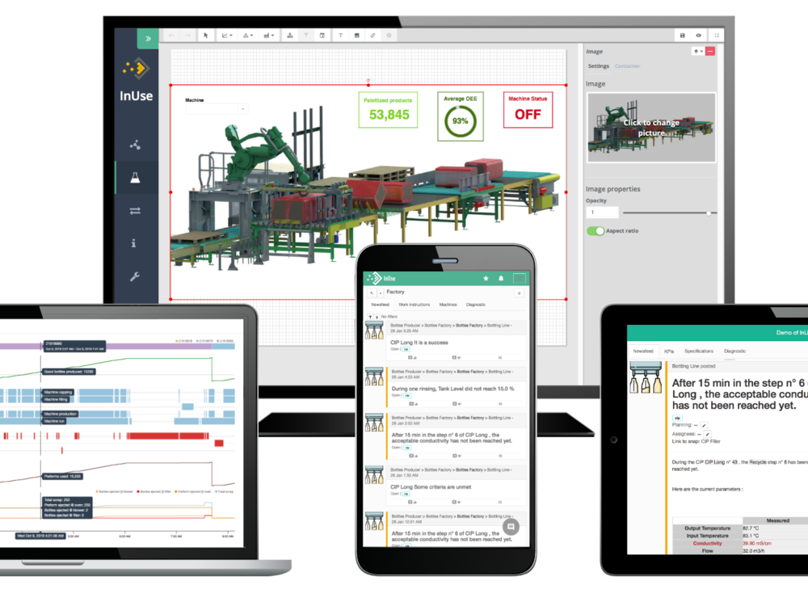Open the info item in the sidebar
Screen dimensions: 808x606
click(x=134, y=243)
